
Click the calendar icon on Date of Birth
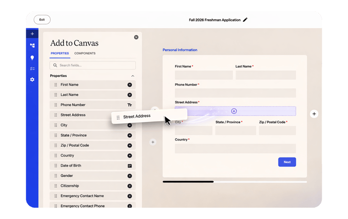pos(130,165)
